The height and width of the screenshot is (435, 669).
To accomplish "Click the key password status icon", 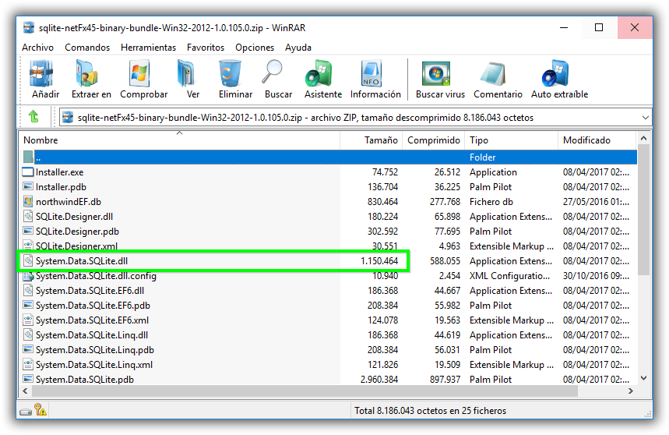I will (x=41, y=410).
